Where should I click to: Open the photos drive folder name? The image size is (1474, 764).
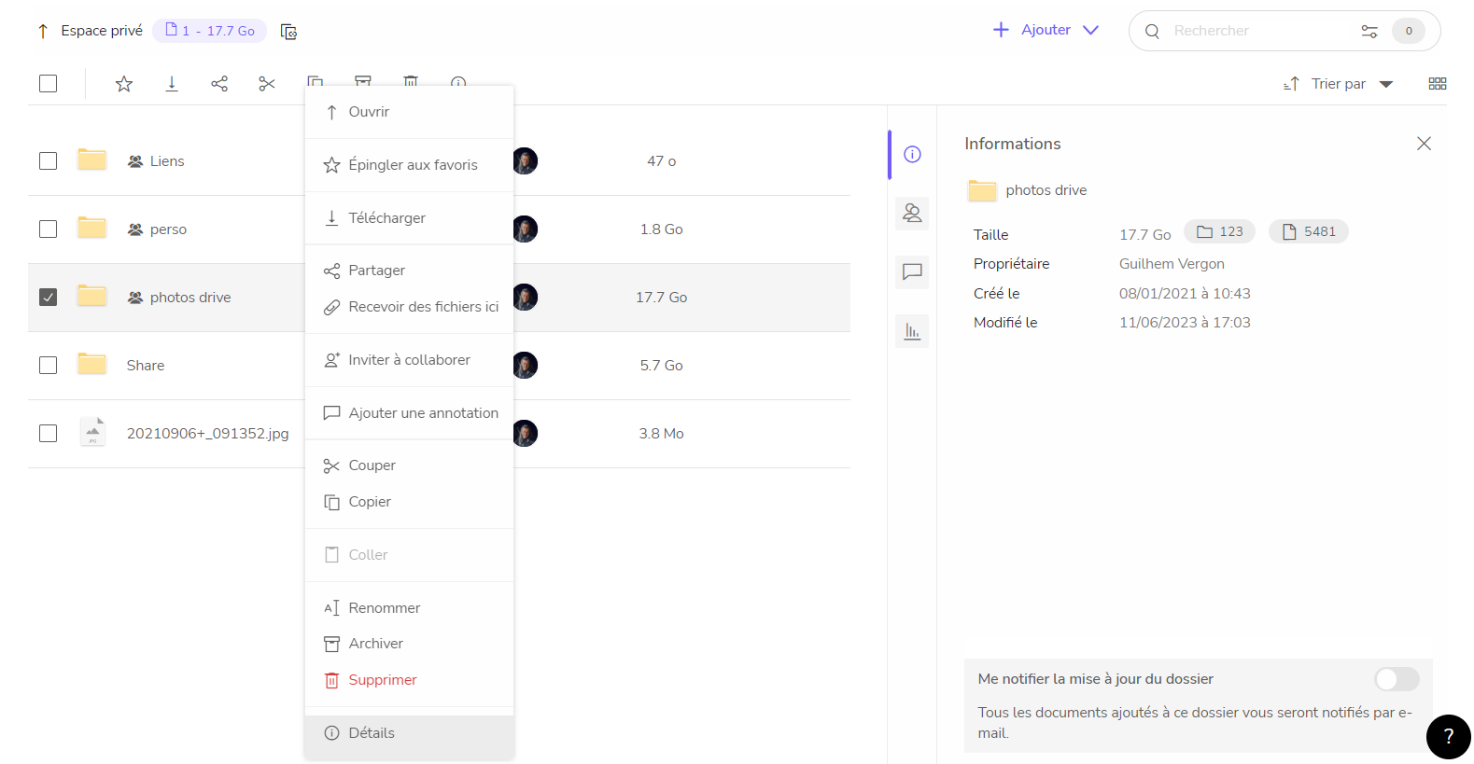190,298
